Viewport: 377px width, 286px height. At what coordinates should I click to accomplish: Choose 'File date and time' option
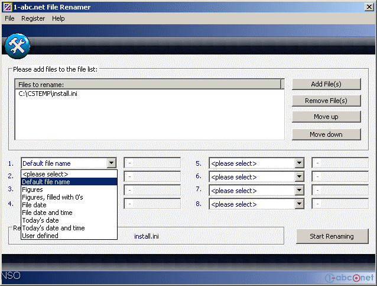click(69, 213)
